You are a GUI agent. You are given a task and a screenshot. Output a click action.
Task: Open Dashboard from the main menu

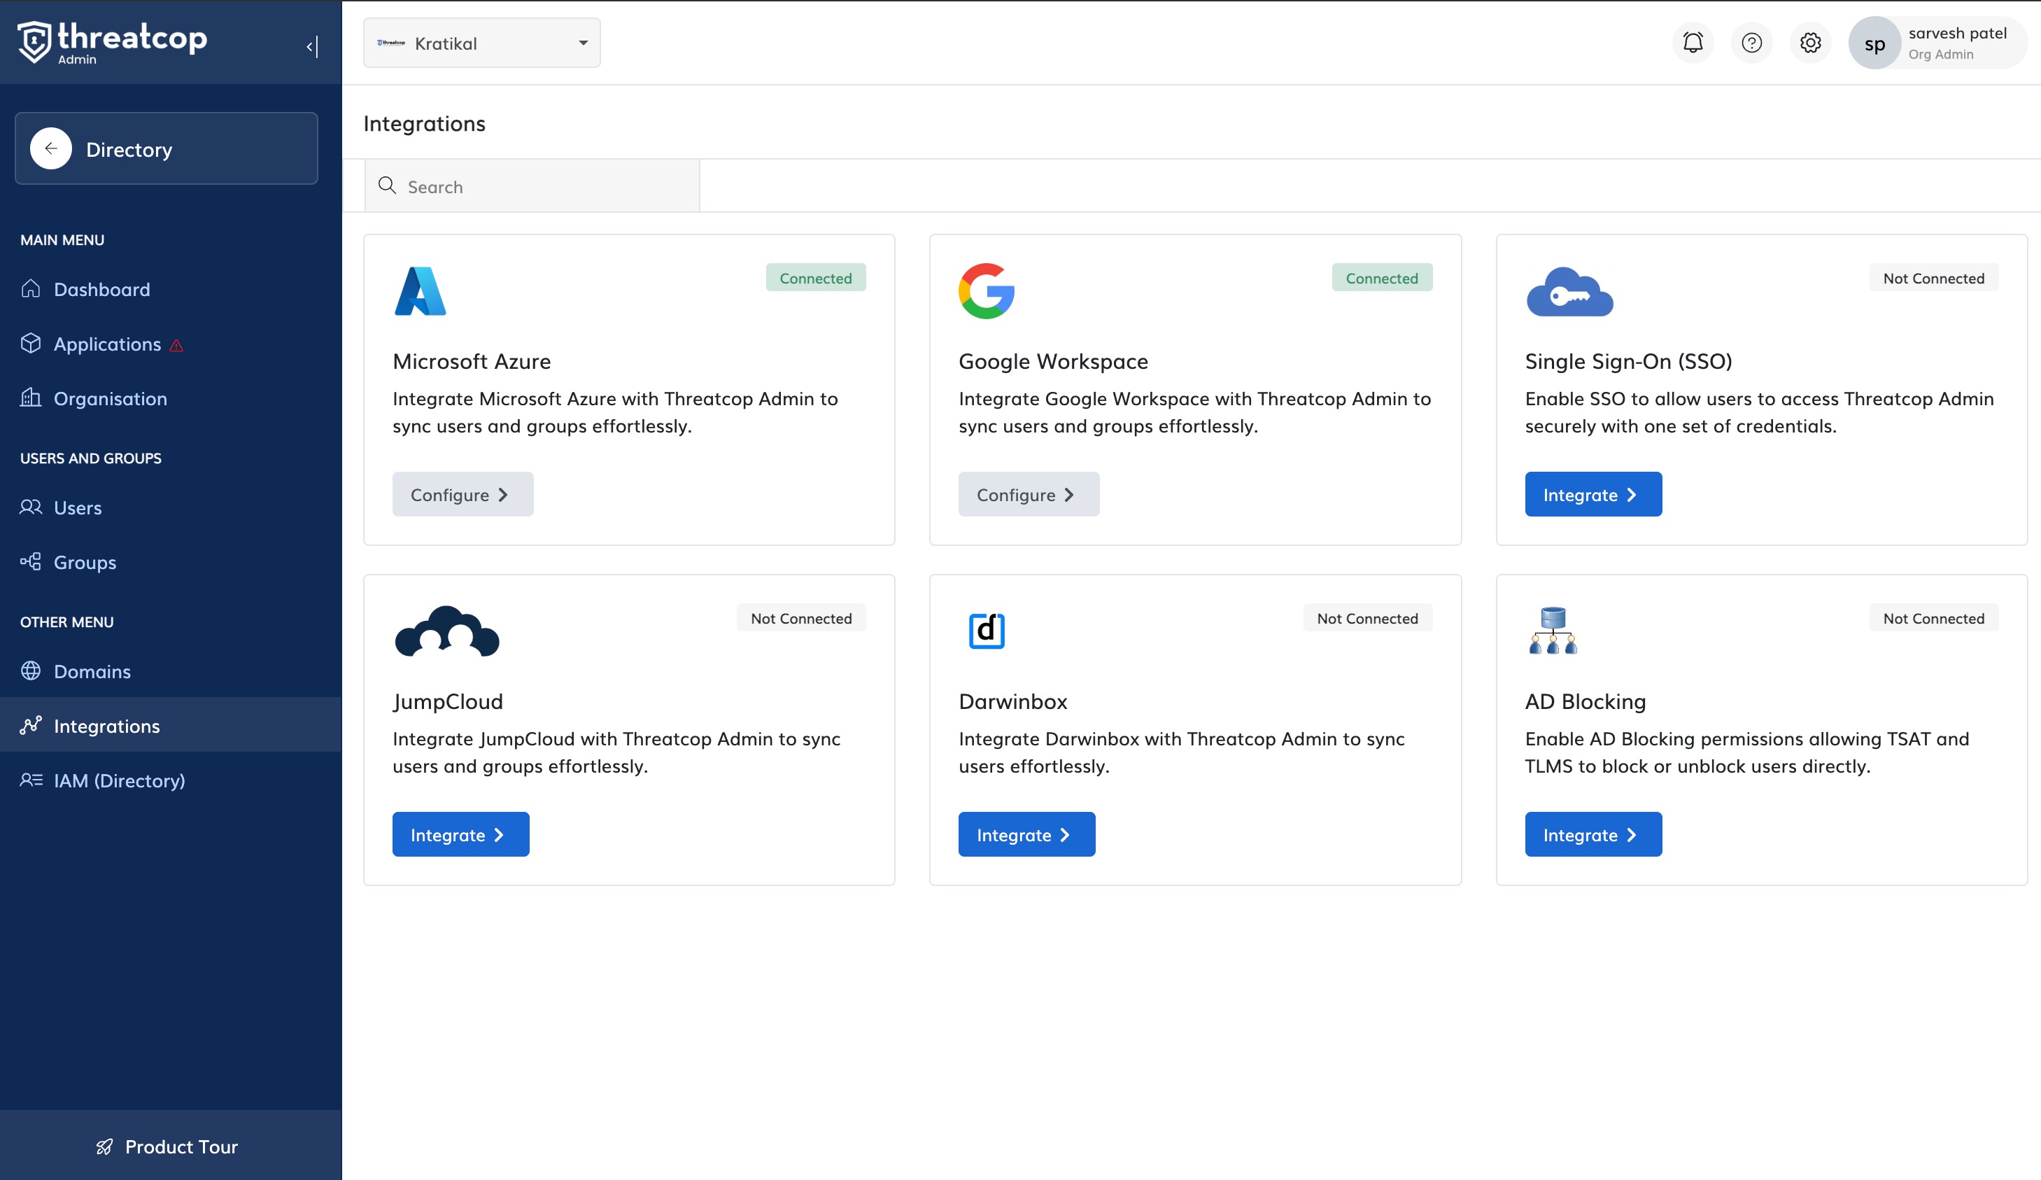(x=171, y=289)
